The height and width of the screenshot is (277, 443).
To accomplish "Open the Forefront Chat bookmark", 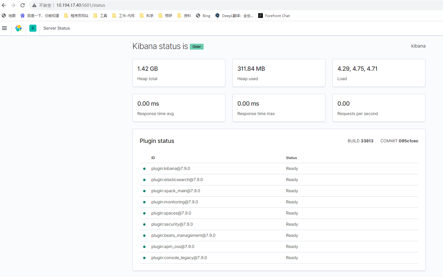I will tap(274, 16).
